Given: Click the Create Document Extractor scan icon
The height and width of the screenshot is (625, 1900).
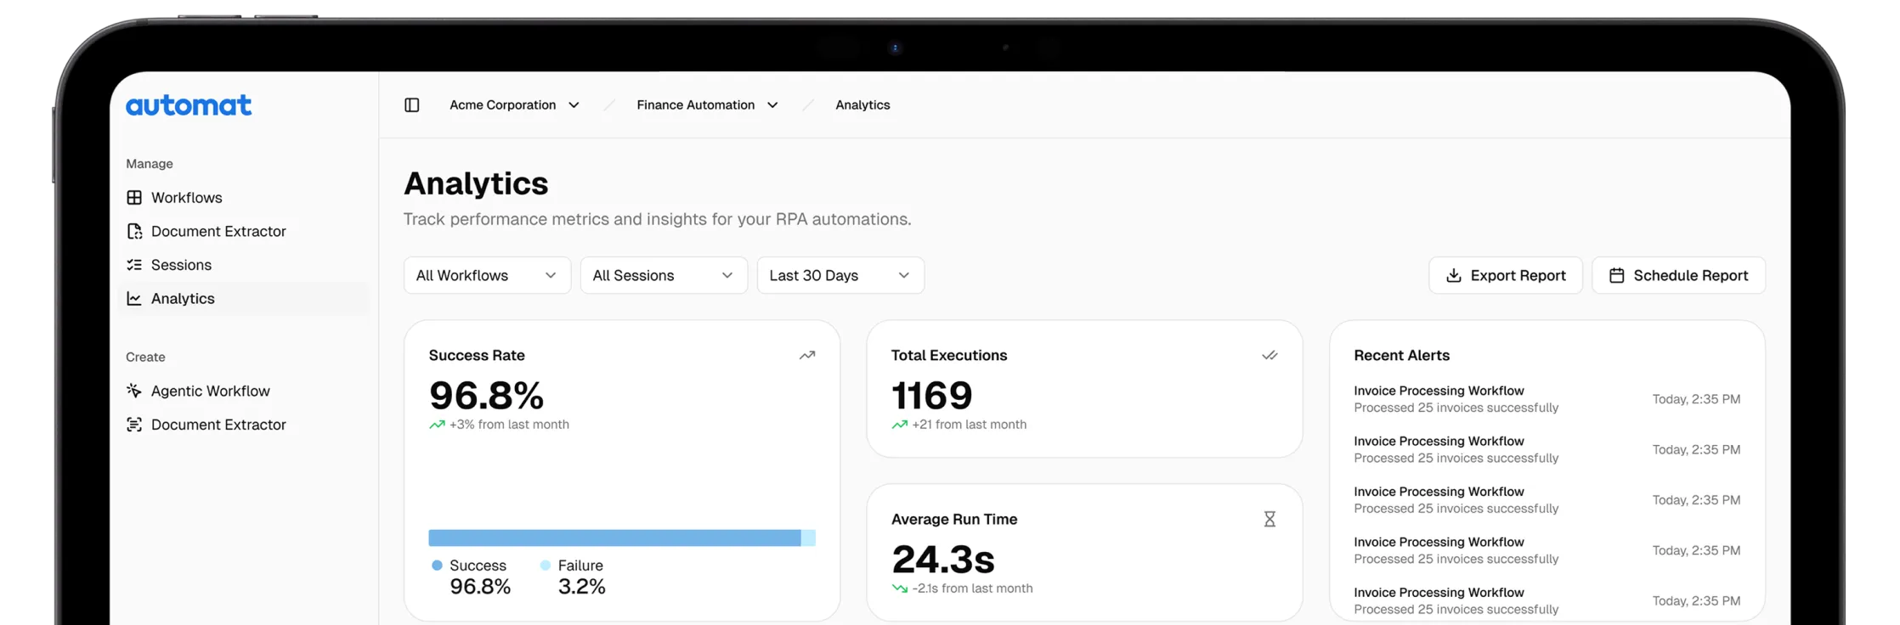Looking at the screenshot, I should (x=134, y=425).
